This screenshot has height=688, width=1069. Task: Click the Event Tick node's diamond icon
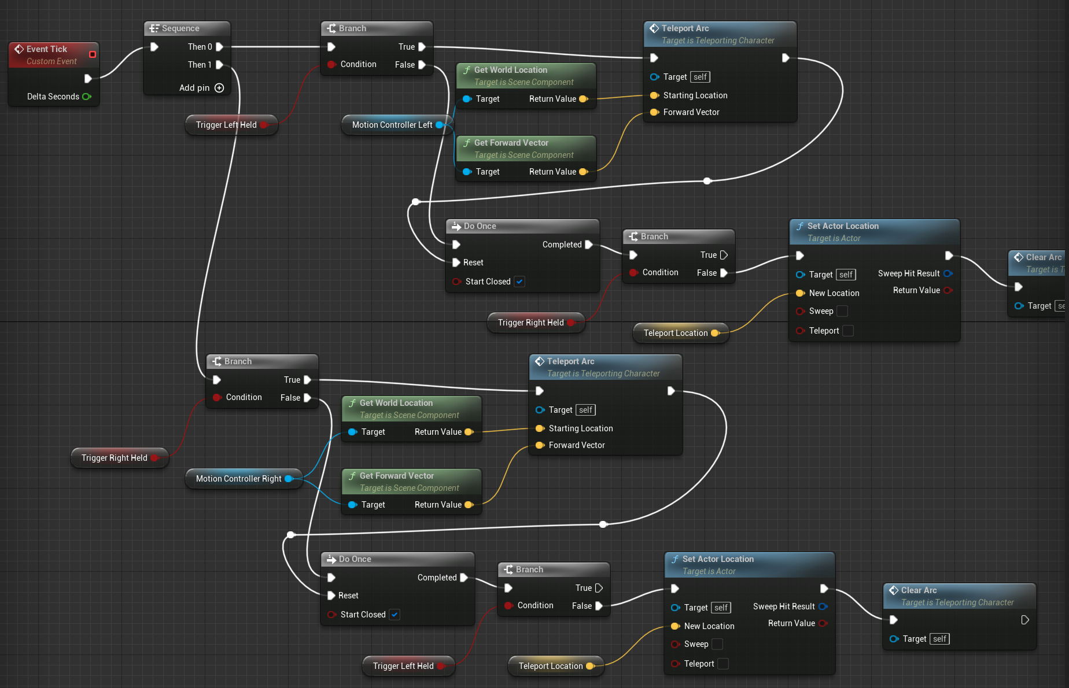[19, 49]
